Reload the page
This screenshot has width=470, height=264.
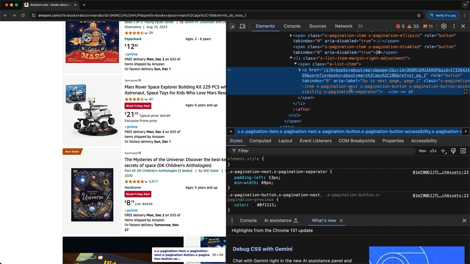click(23, 15)
